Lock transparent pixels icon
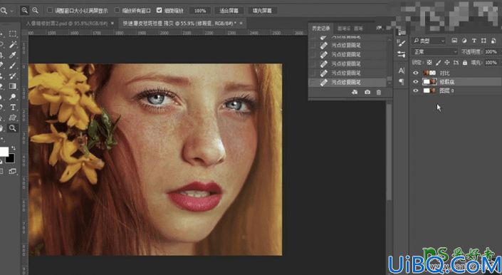Image resolution: width=502 pixels, height=275 pixels. (429, 63)
